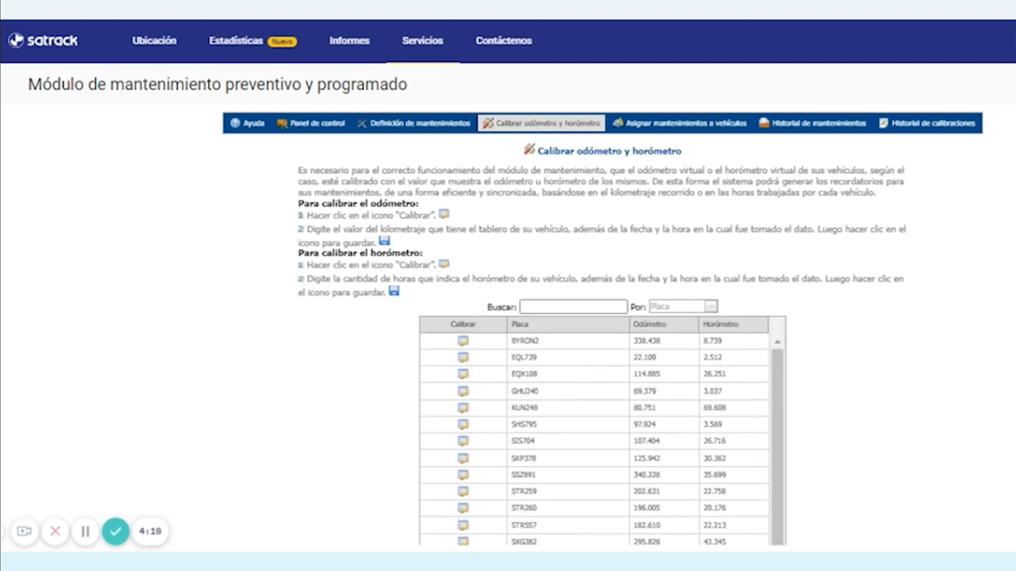The width and height of the screenshot is (1016, 571).
Task: Click the Satrack logo
Action: 43,41
